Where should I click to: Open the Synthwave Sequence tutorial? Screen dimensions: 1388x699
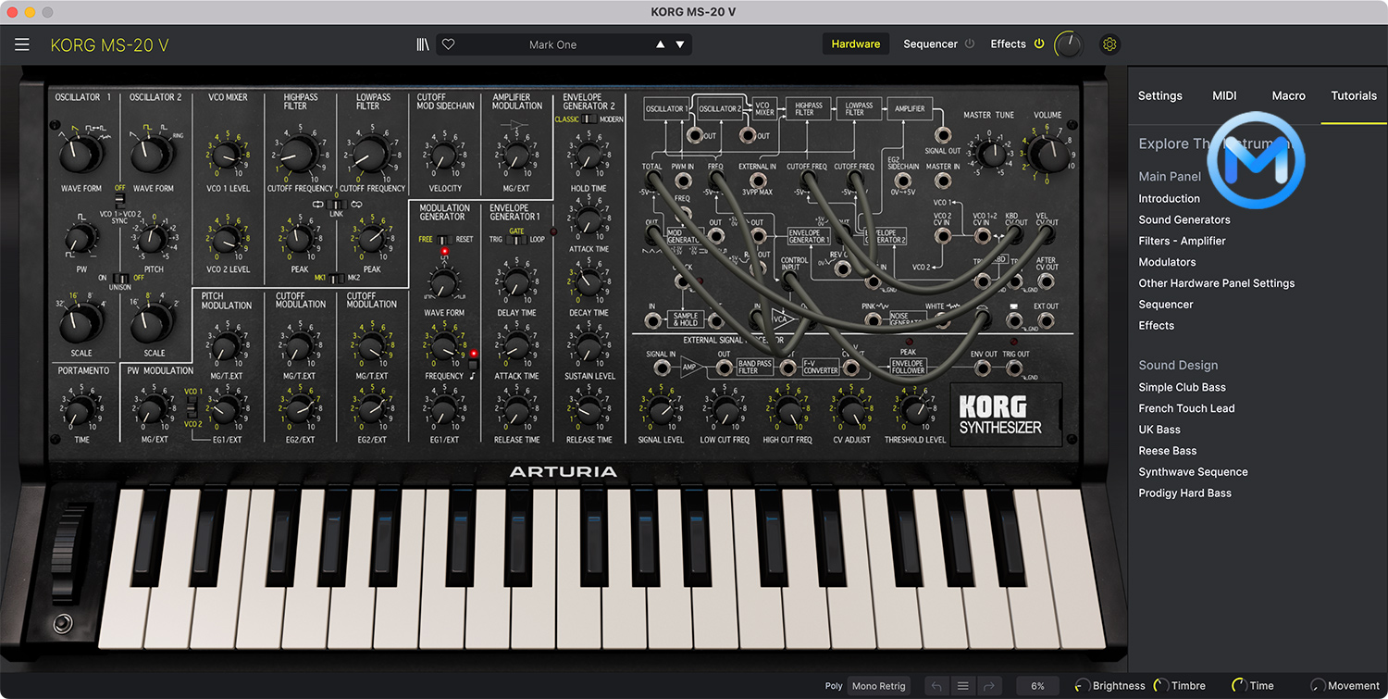[x=1193, y=472]
